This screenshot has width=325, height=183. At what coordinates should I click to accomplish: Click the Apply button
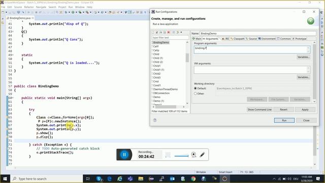point(305,110)
